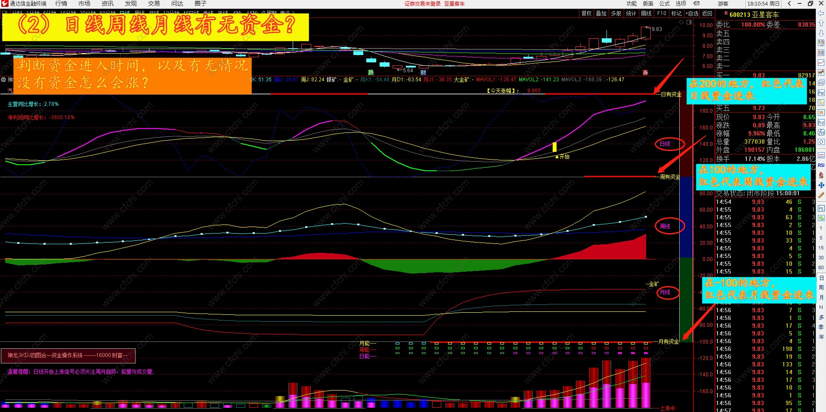Select the 多 multi-period option in sidebar

point(821,317)
